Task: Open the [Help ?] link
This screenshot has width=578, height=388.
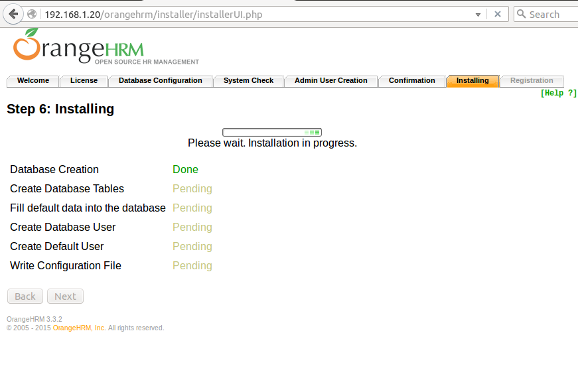Action: [x=559, y=93]
